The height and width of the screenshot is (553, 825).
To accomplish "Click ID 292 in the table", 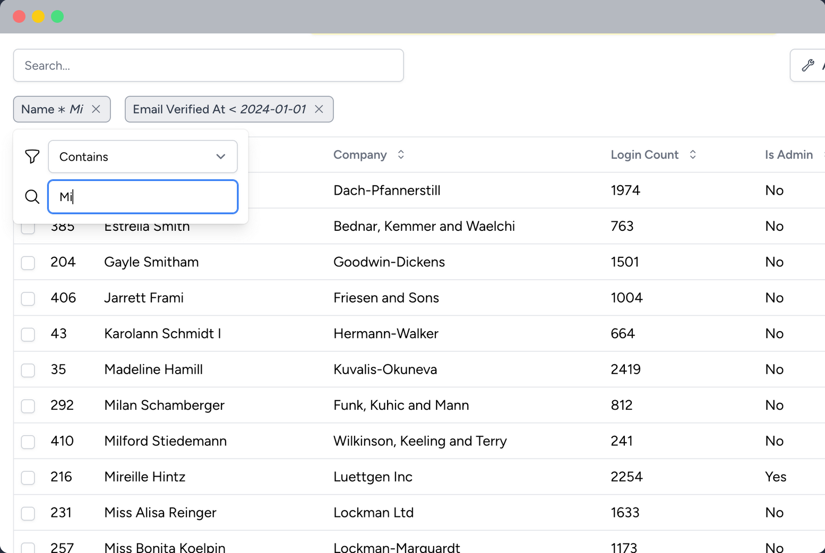I will point(62,405).
